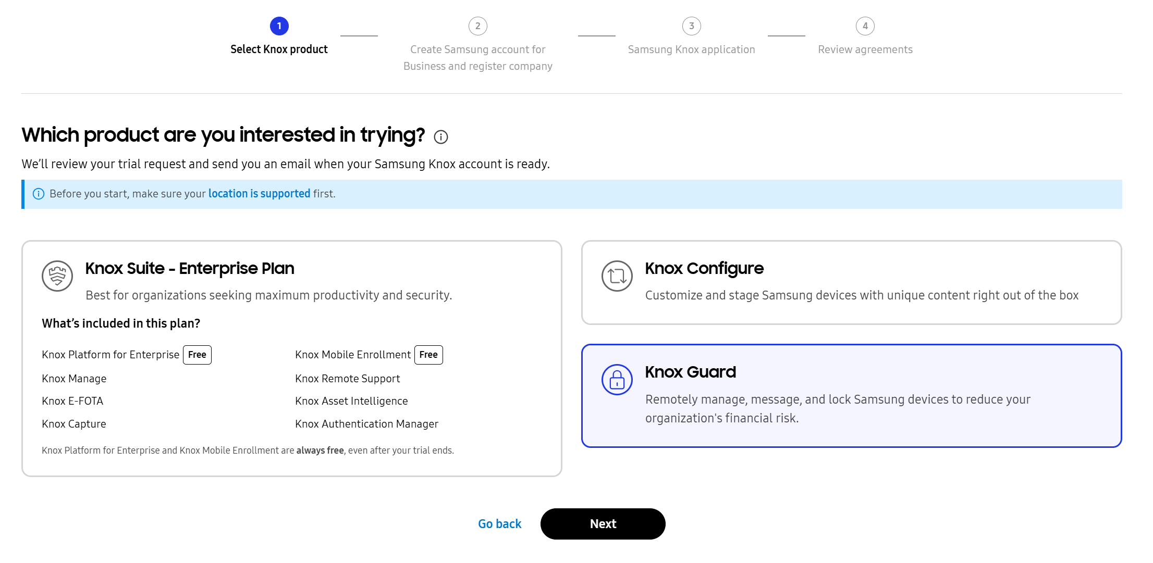Click step 4 circle for Review agreements

tap(865, 26)
